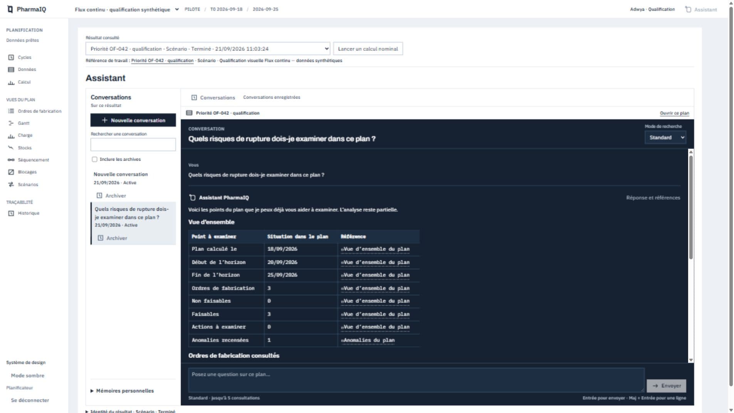Open the Cycles sidebar icon
Viewport: 734px width, 413px height.
click(x=11, y=57)
